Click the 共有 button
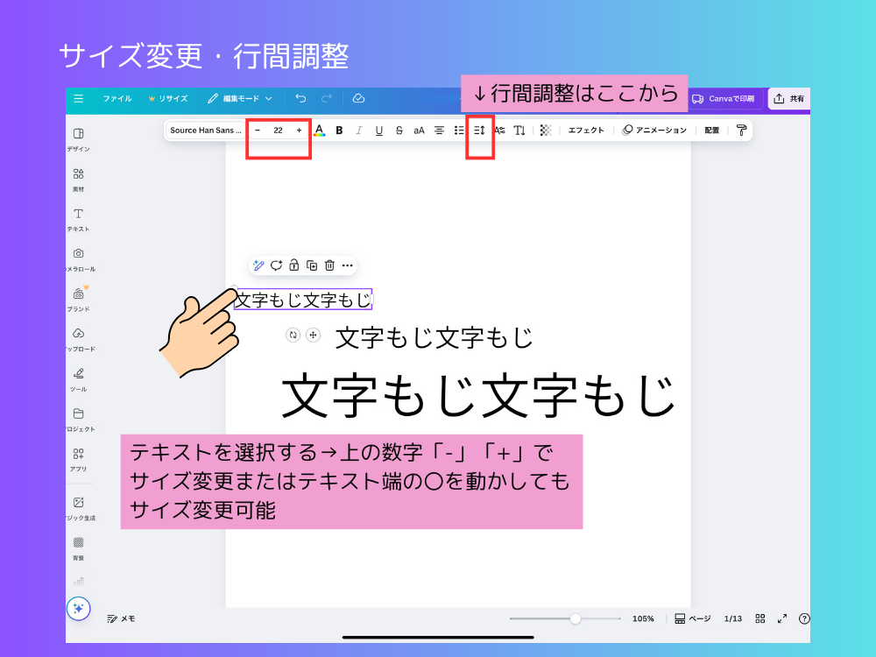This screenshot has height=657, width=876. click(789, 99)
